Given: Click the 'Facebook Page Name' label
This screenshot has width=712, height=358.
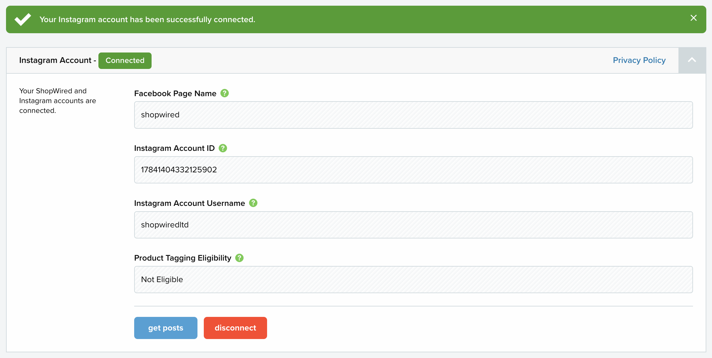Looking at the screenshot, I should click(x=175, y=93).
